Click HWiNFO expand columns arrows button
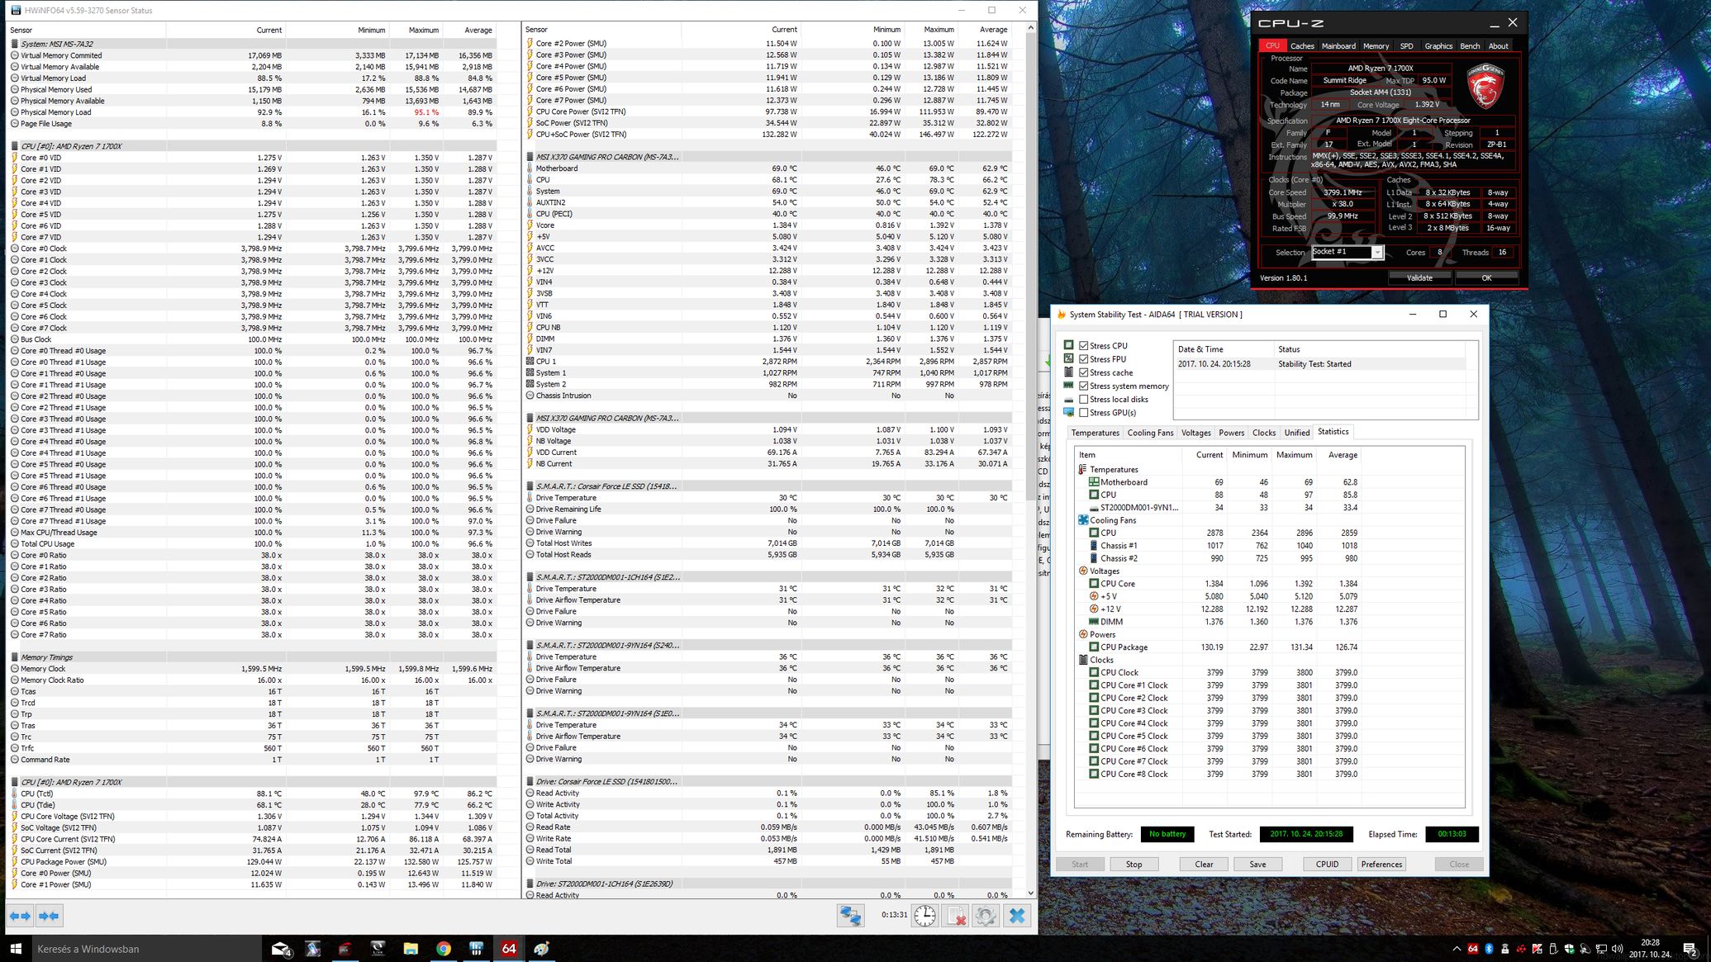The image size is (1711, 962). pos(21,916)
